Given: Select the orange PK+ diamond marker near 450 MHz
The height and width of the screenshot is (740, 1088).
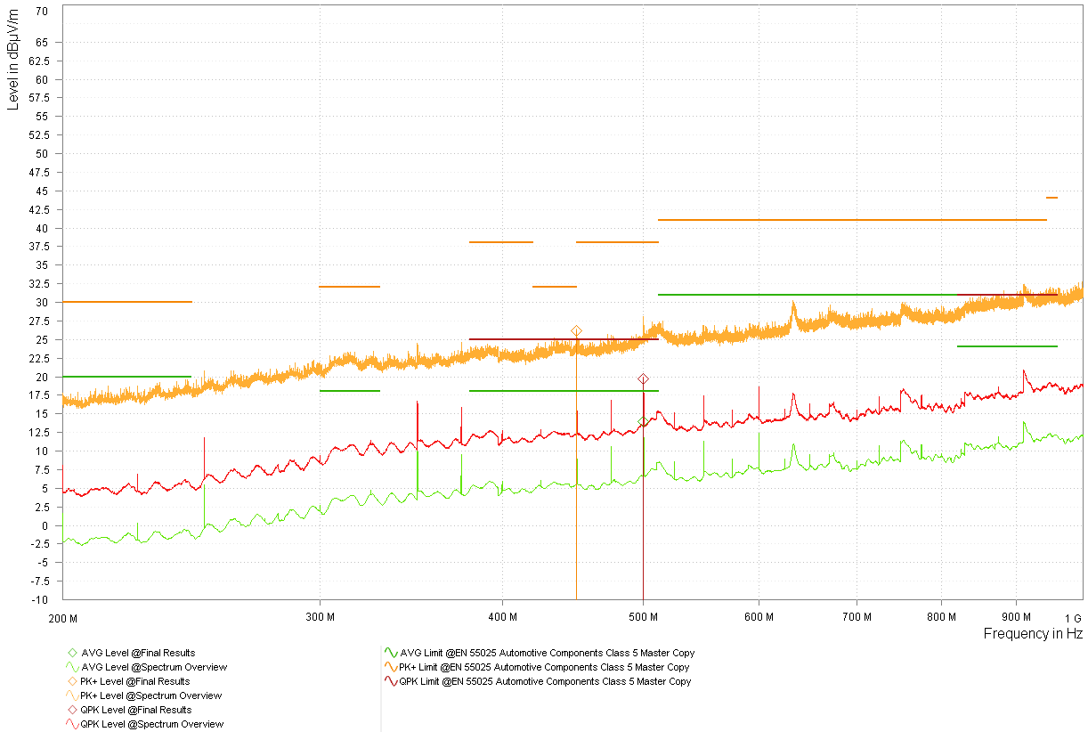Looking at the screenshot, I should pyautogui.click(x=576, y=331).
